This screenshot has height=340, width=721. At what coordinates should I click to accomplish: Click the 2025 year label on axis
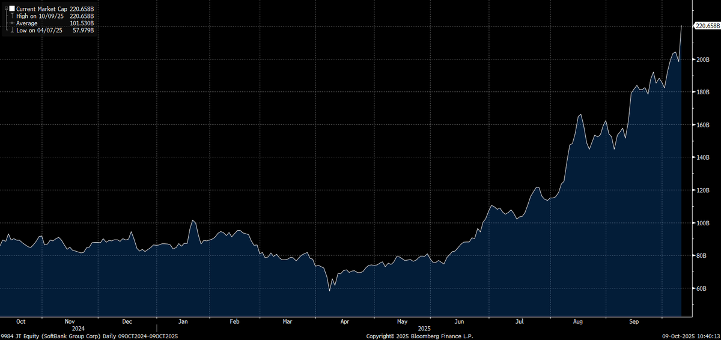point(424,329)
